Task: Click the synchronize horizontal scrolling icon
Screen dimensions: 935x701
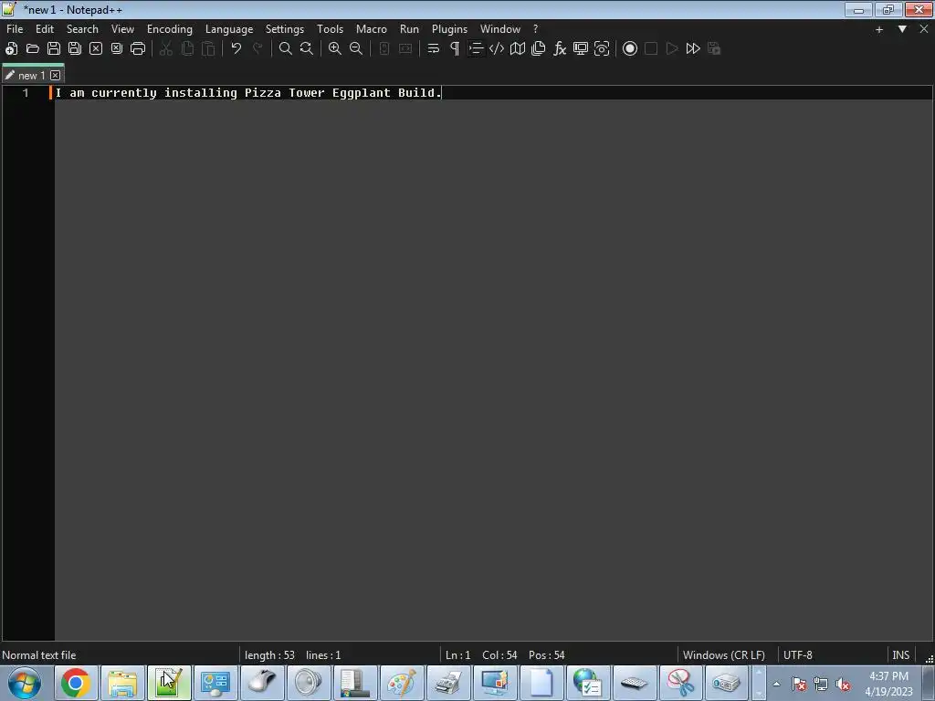Action: click(x=405, y=49)
